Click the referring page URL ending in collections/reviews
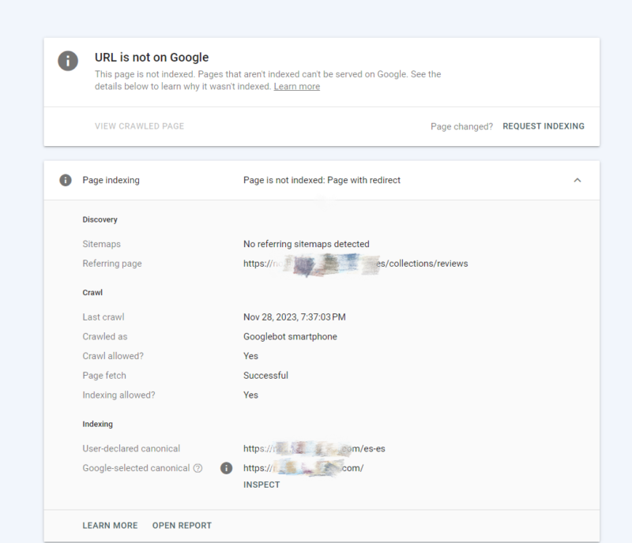The height and width of the screenshot is (543, 632). [x=355, y=264]
